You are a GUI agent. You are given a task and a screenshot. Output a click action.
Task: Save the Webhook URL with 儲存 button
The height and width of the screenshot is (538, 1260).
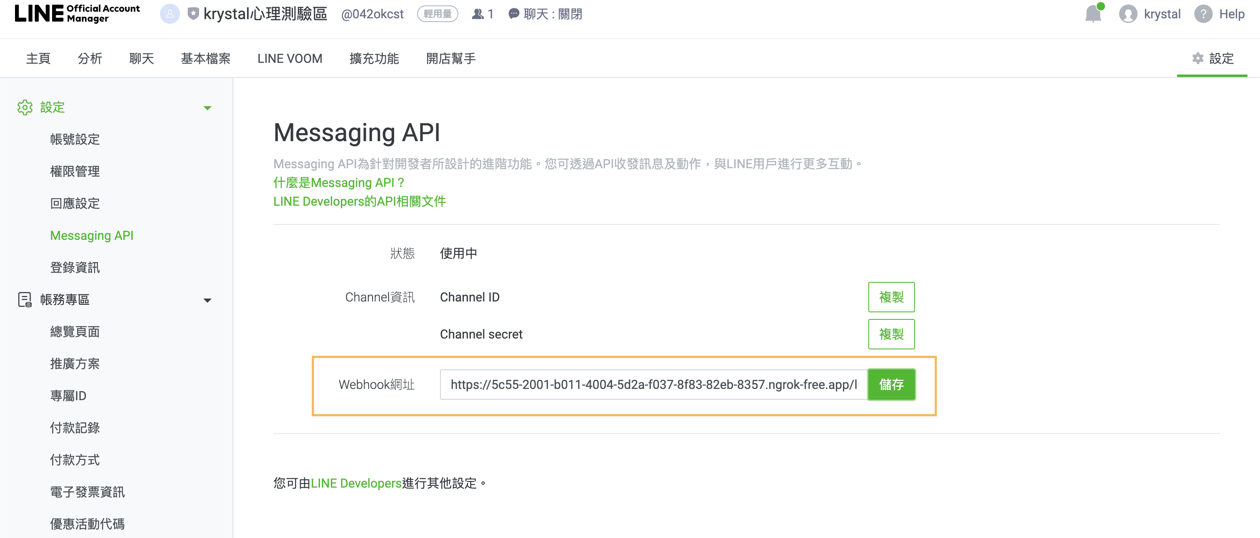coord(891,385)
